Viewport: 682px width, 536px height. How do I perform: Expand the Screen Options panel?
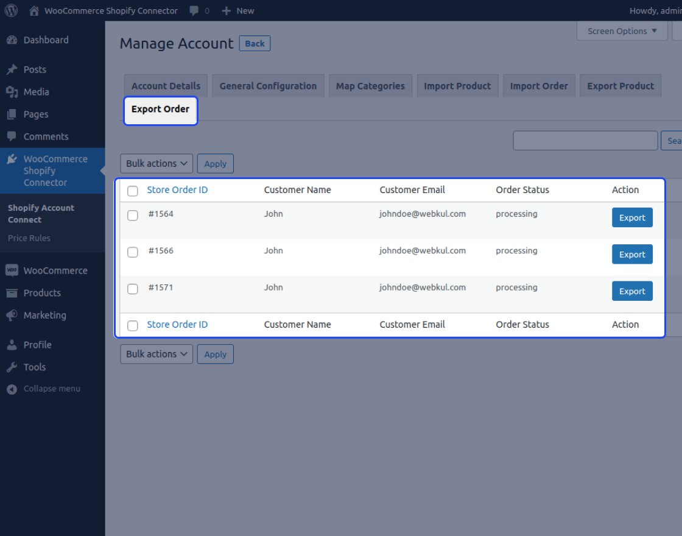pos(622,31)
